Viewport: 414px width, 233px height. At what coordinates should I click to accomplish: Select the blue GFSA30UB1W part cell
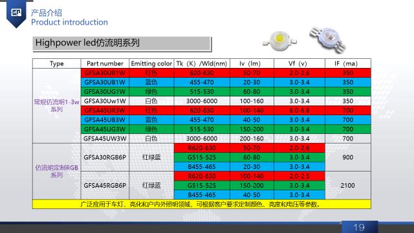(x=105, y=82)
